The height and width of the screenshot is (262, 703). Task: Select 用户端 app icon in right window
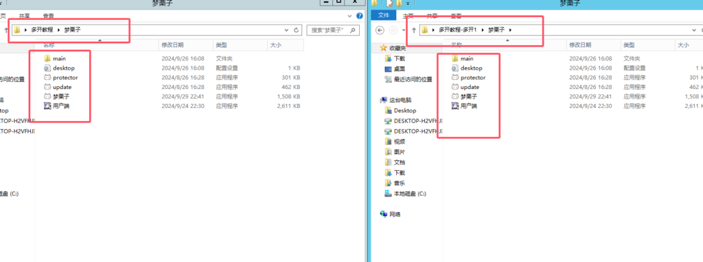pyautogui.click(x=455, y=106)
